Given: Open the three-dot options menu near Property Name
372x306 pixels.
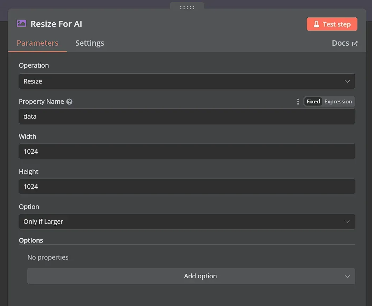Looking at the screenshot, I should [298, 101].
